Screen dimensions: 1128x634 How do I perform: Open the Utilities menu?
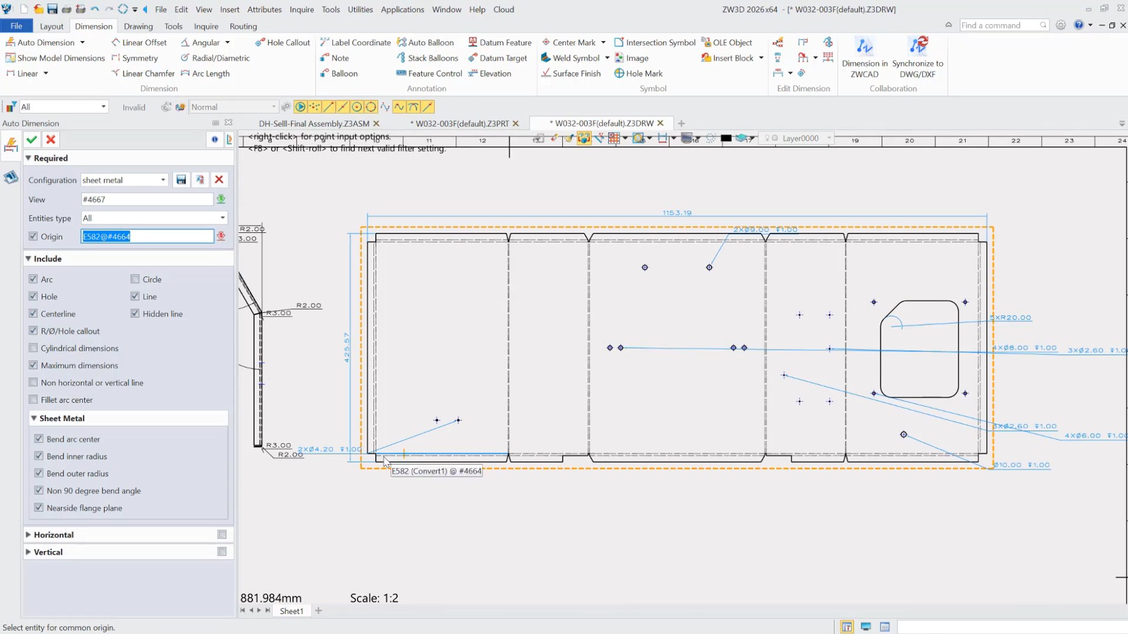360,9
